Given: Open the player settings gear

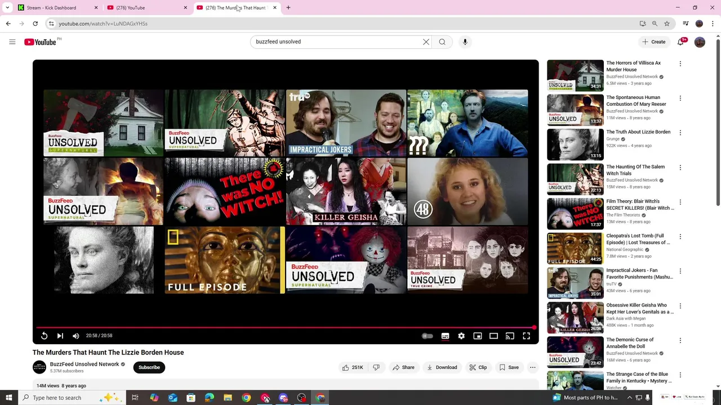Looking at the screenshot, I should pos(461,336).
